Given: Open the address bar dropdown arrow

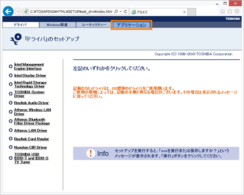Looking at the screenshot, I should (121, 12).
